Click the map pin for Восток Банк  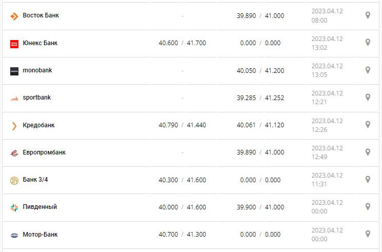tap(368, 15)
